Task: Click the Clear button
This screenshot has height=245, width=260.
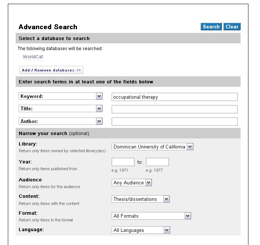Action: point(232,27)
